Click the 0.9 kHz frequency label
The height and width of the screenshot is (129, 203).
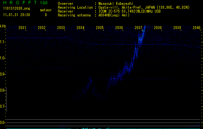coord(2,74)
